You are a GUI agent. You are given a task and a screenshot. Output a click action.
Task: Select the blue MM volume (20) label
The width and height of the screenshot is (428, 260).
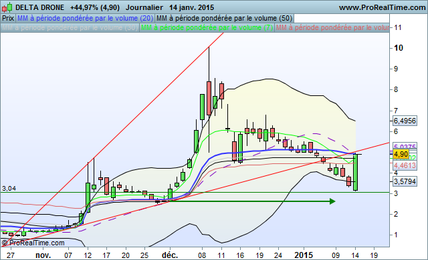click(x=85, y=18)
